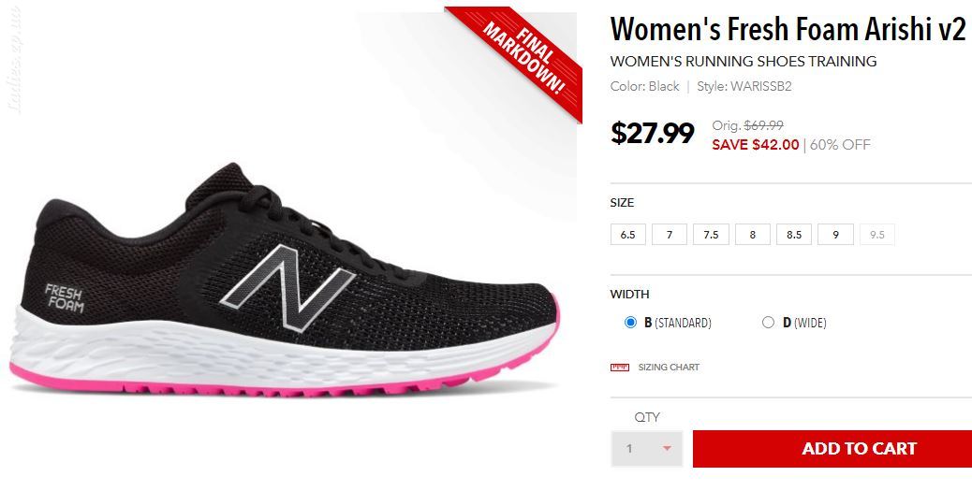The width and height of the screenshot is (972, 491).
Task: Click the sizing chart ruler icon
Action: (x=619, y=368)
